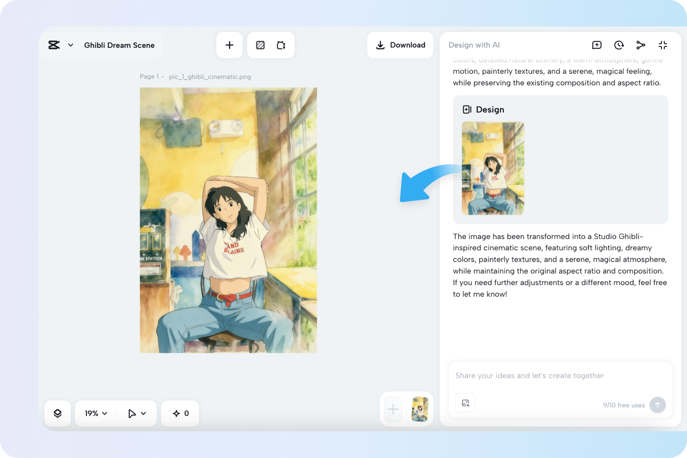
Task: Expand the dropdown arrow beside the logo
Action: [x=71, y=45]
